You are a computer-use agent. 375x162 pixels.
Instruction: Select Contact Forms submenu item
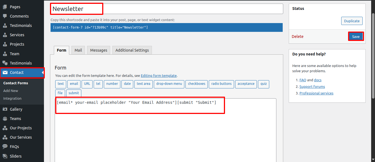click(16, 83)
